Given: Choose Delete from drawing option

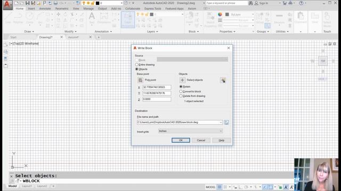Looking at the screenshot, I should pos(181,96).
